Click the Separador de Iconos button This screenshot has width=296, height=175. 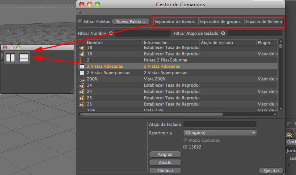click(175, 21)
